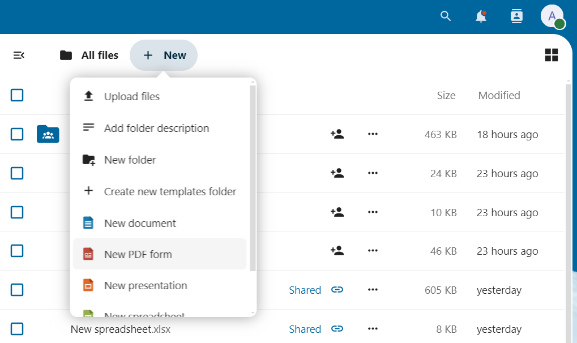Screen dimensions: 577x343
Task: Open the Contacts menu icon
Action: [516, 16]
